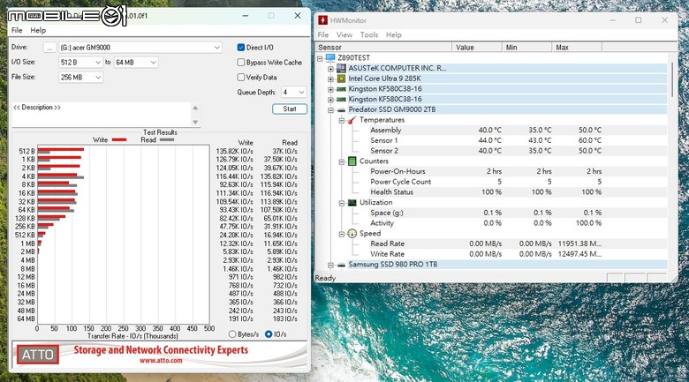This screenshot has width=689, height=382.
Task: Collapse the Samsung SSD 980 PRO node
Action: click(330, 266)
